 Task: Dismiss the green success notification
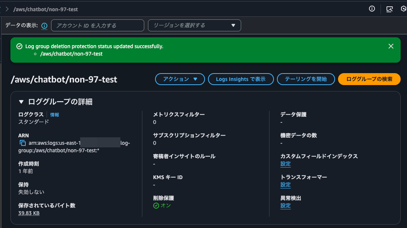coord(391,46)
